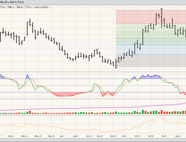Click the May 4 date label
The width and height of the screenshot is (186, 142).
11,136
